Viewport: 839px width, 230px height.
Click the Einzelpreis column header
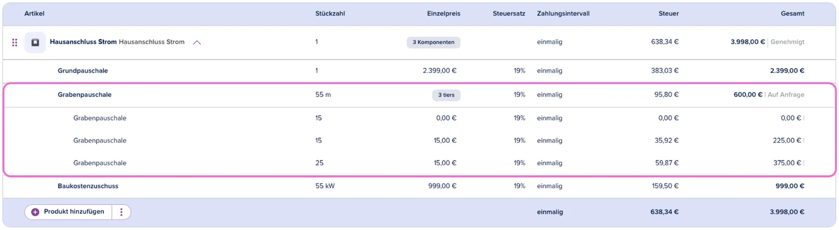pos(444,14)
